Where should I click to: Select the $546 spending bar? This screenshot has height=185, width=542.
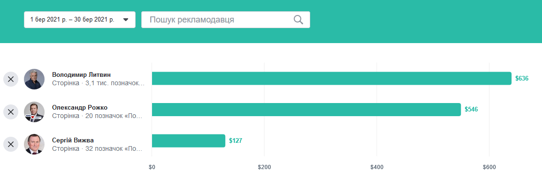pyautogui.click(x=306, y=110)
